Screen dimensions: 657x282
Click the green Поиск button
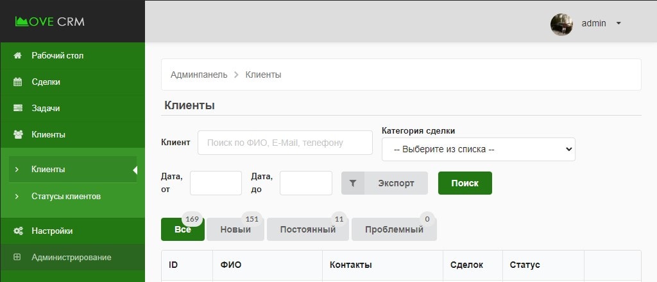pyautogui.click(x=465, y=183)
